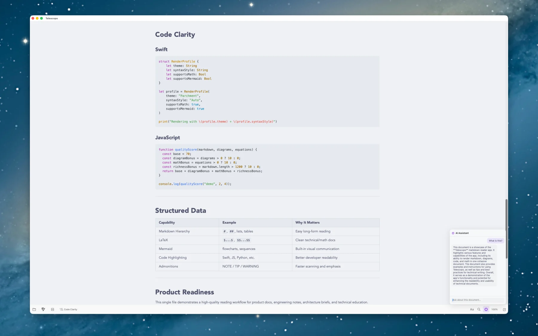Image resolution: width=538 pixels, height=336 pixels.
Task: Click the "return base + diagramBonus" code line
Action: [x=212, y=171]
